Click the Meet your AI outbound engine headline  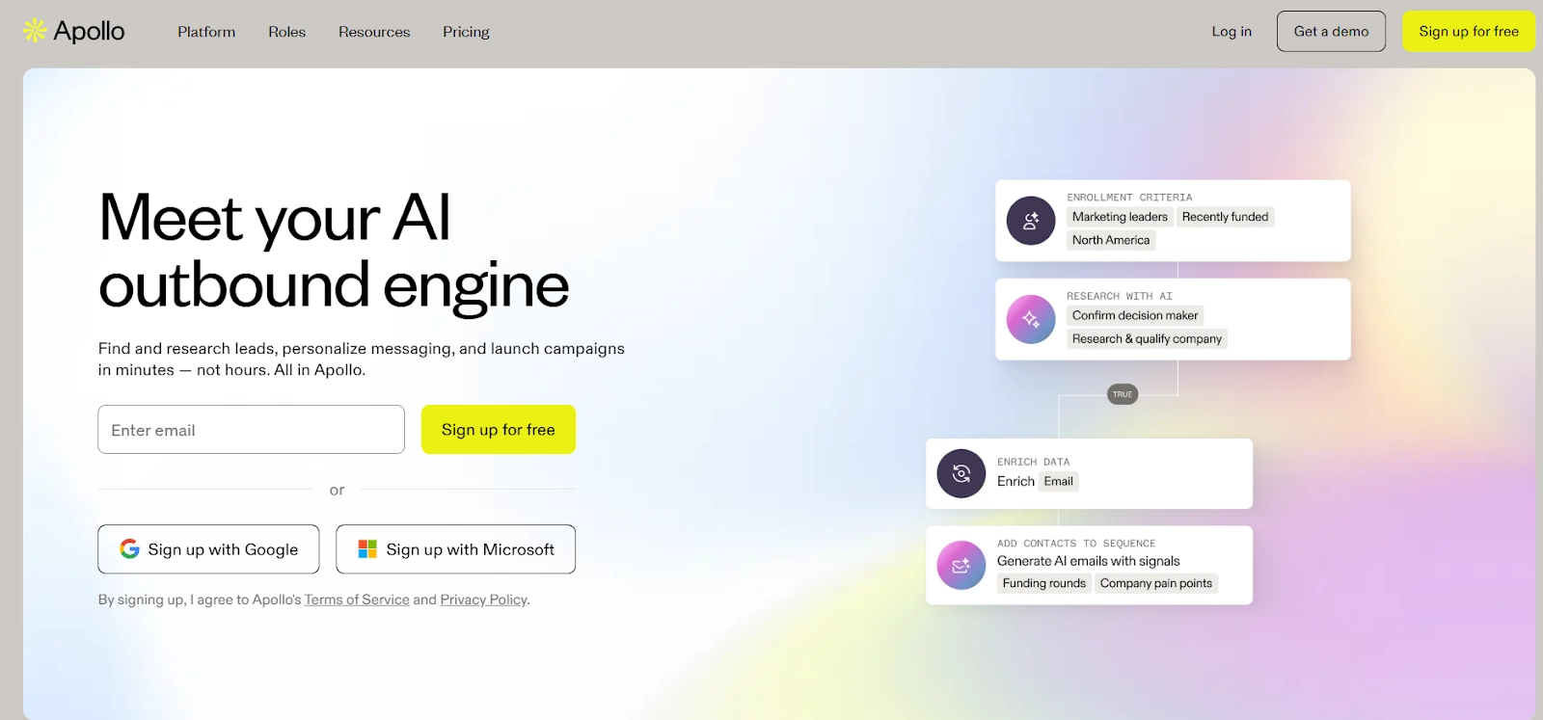pyautogui.click(x=334, y=251)
